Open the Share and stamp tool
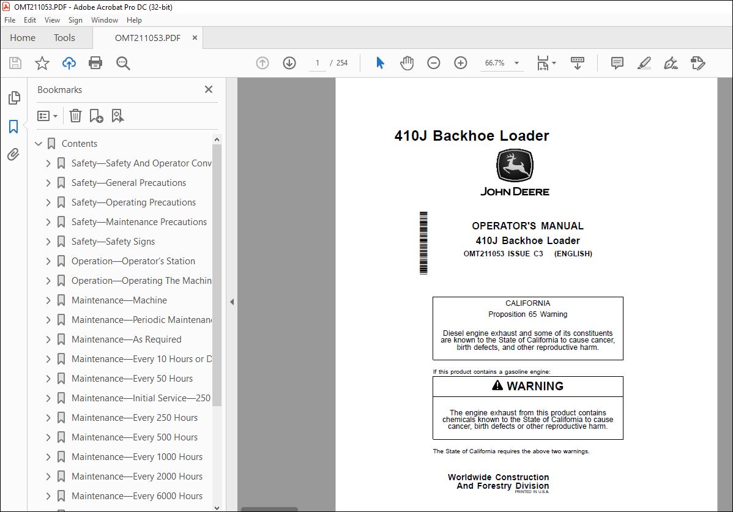This screenshot has width=733, height=512. tap(698, 63)
